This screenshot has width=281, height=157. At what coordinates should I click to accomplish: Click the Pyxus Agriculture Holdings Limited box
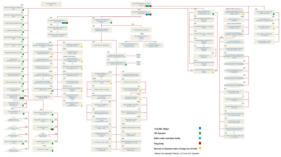click(x=264, y=13)
